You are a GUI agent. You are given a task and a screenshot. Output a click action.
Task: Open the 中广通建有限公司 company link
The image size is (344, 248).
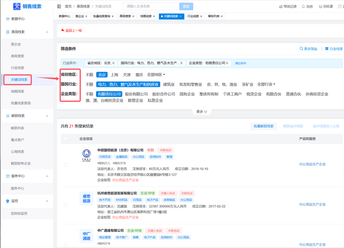pyautogui.click(x=110, y=230)
